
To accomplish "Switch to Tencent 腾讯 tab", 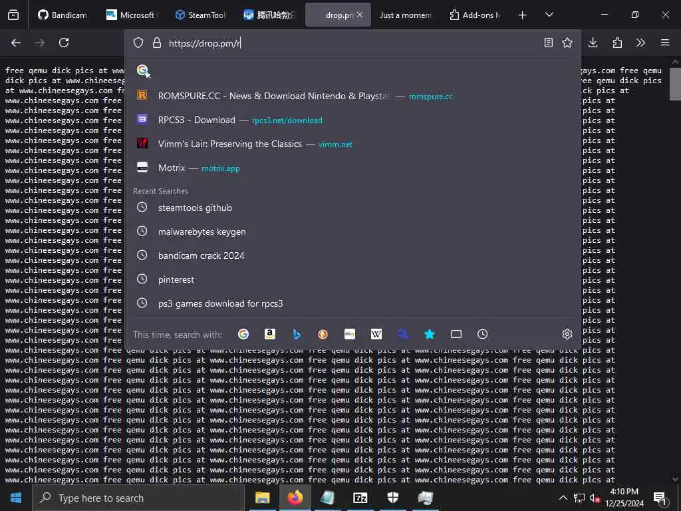I will click(269, 15).
